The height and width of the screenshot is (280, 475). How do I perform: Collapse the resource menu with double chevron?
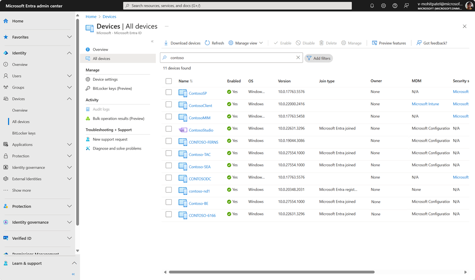(152, 41)
